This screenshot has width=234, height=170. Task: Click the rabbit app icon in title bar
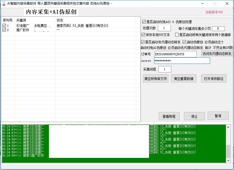point(3,4)
